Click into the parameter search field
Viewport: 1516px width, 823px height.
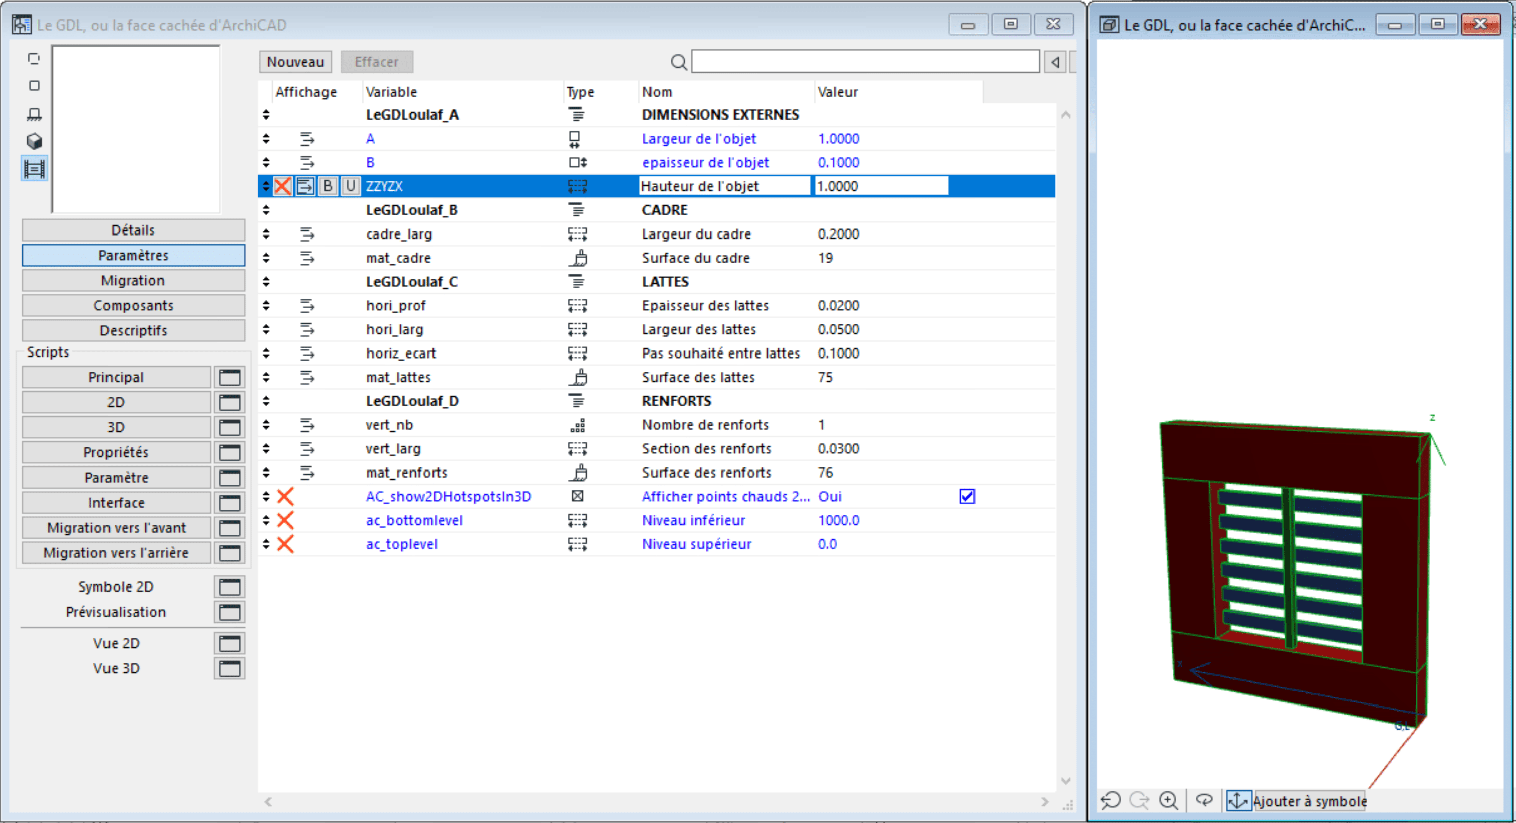pyautogui.click(x=865, y=62)
